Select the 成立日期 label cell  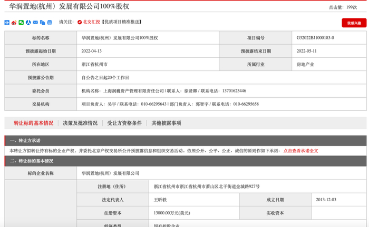(x=275, y=200)
